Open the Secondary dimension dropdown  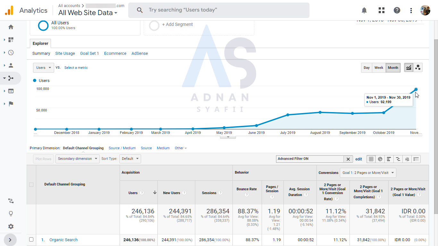[x=77, y=159]
